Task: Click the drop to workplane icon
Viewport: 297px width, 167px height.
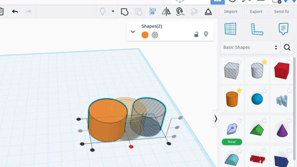Action: [x=208, y=12]
